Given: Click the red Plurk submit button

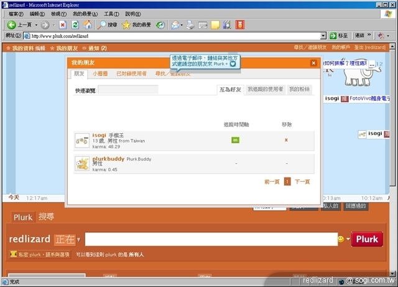Looking at the screenshot, I should pyautogui.click(x=367, y=239).
